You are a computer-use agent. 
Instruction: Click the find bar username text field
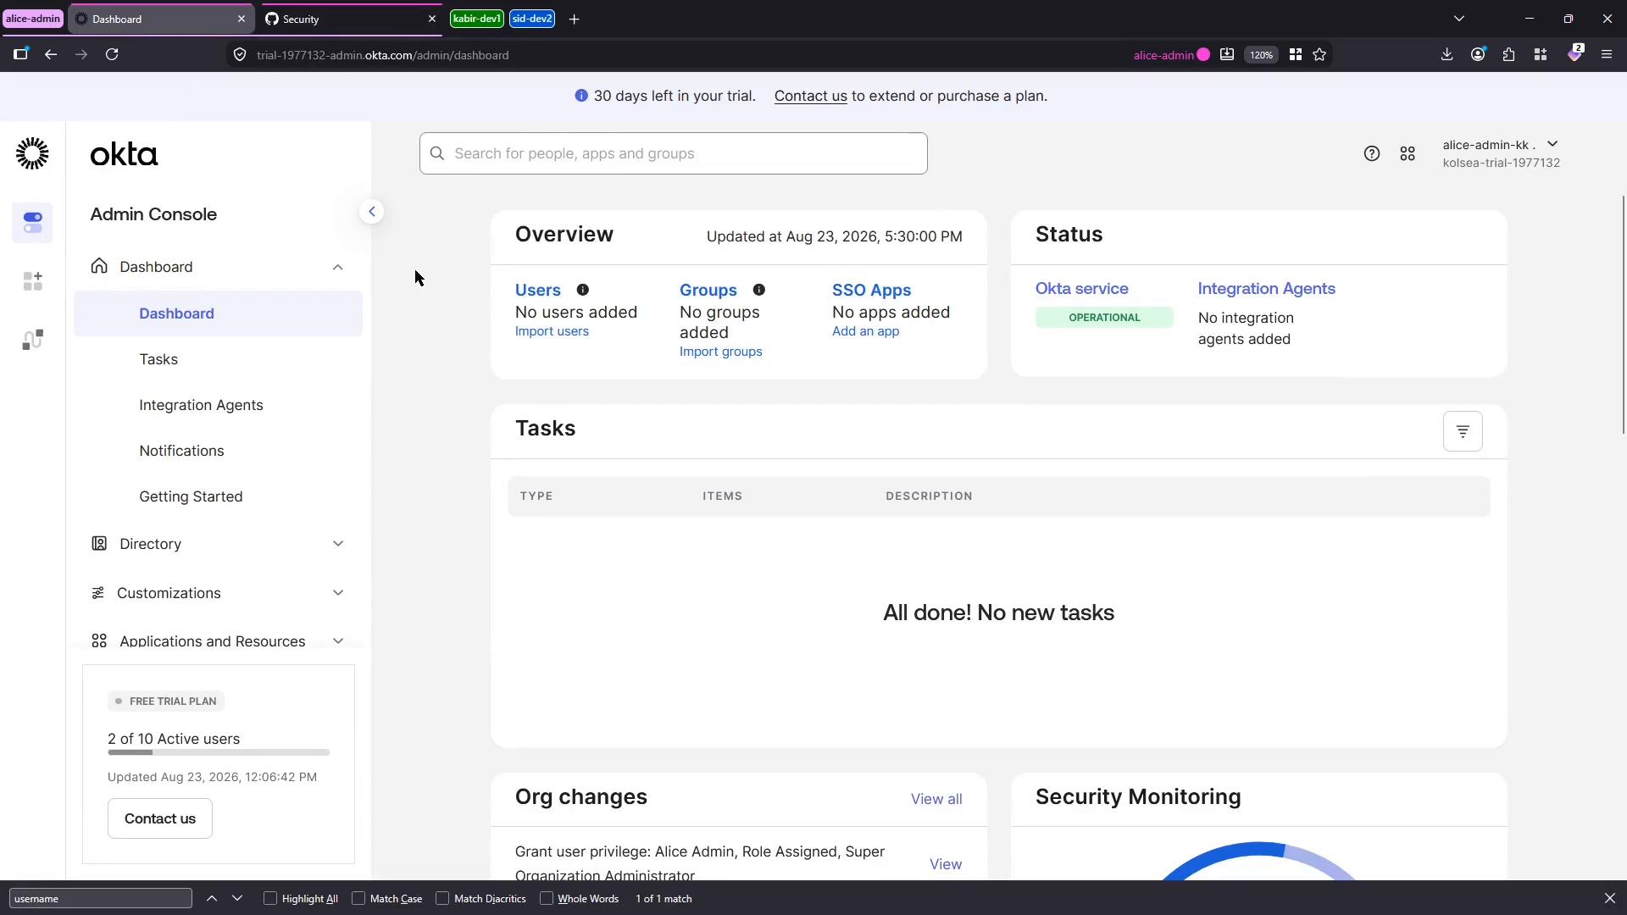point(101,898)
